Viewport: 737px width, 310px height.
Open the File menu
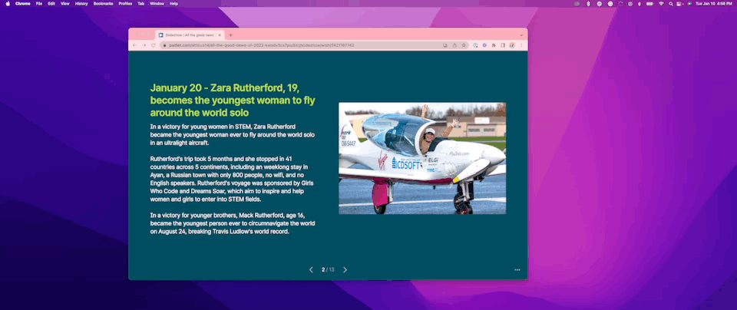click(39, 3)
